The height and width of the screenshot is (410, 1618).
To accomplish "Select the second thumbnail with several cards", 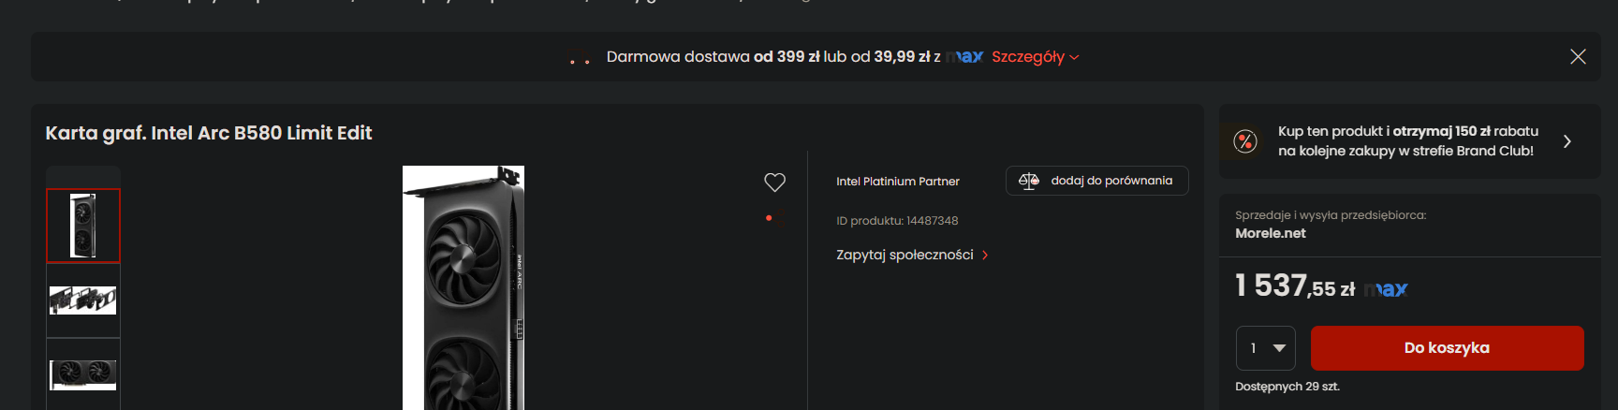I will (x=83, y=300).
